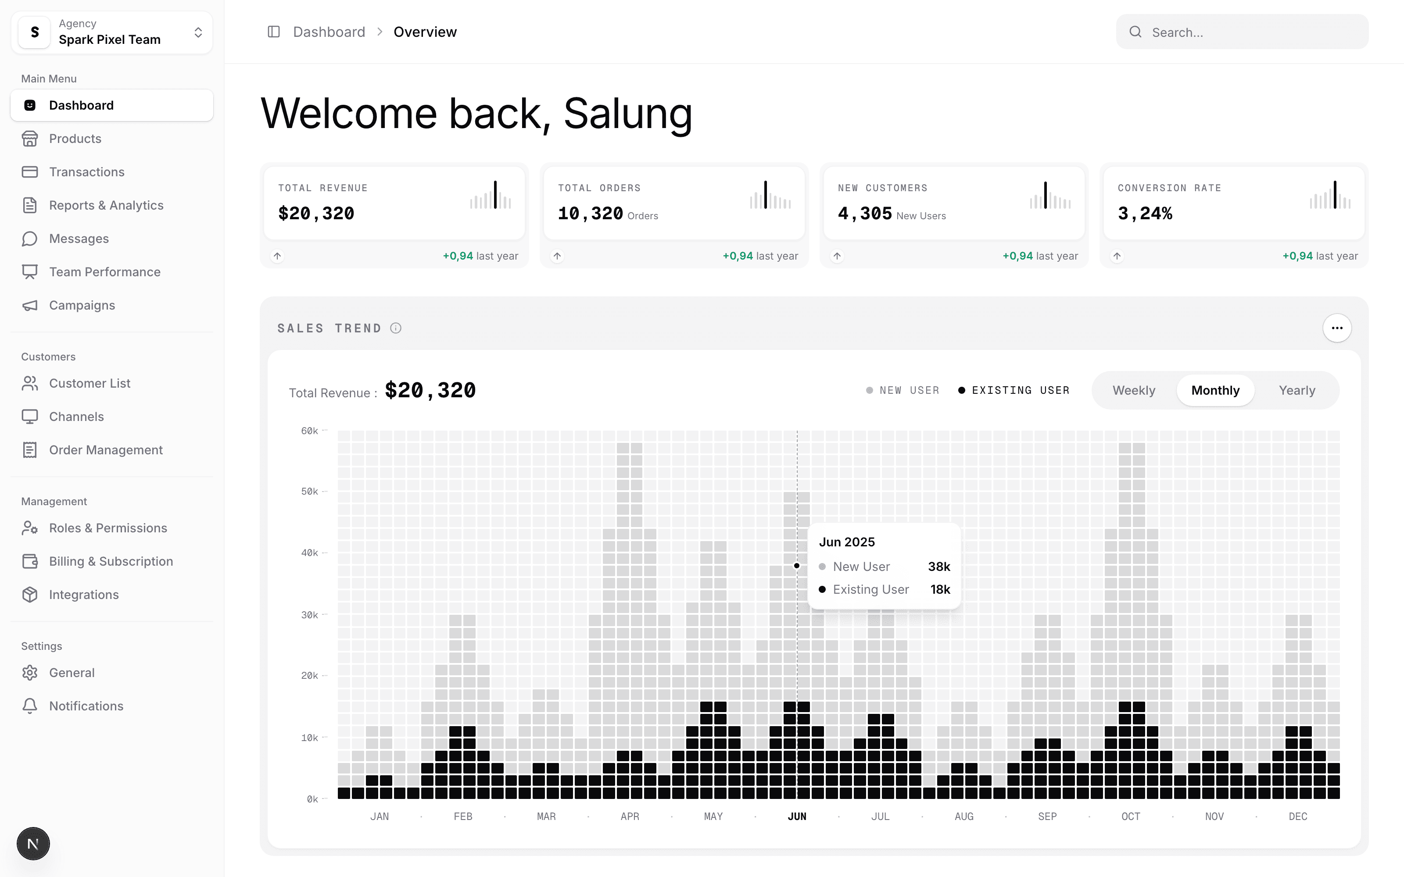Click the Channels monitor icon

coord(29,417)
